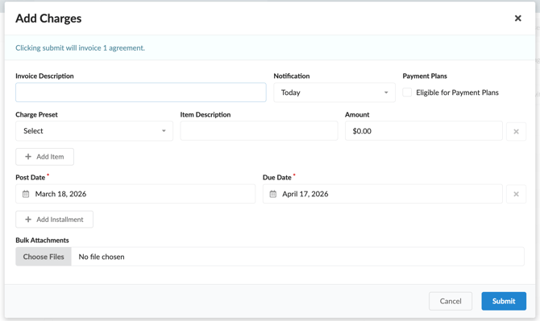Click the 'Bulk Attachments' label
The height and width of the screenshot is (321, 540).
pyautogui.click(x=42, y=241)
